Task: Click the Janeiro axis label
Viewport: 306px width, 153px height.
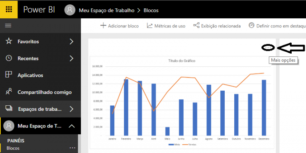Action: point(112,139)
